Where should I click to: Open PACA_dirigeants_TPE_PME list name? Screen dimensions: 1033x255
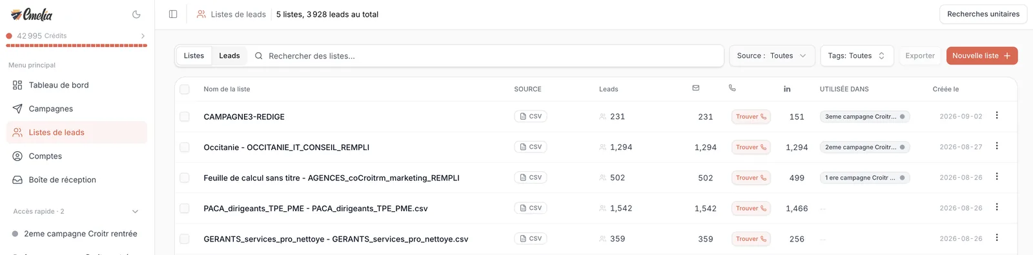pyautogui.click(x=316, y=209)
